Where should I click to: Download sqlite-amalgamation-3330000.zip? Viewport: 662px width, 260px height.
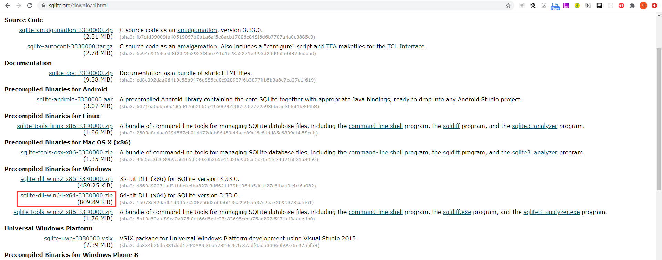(66, 30)
